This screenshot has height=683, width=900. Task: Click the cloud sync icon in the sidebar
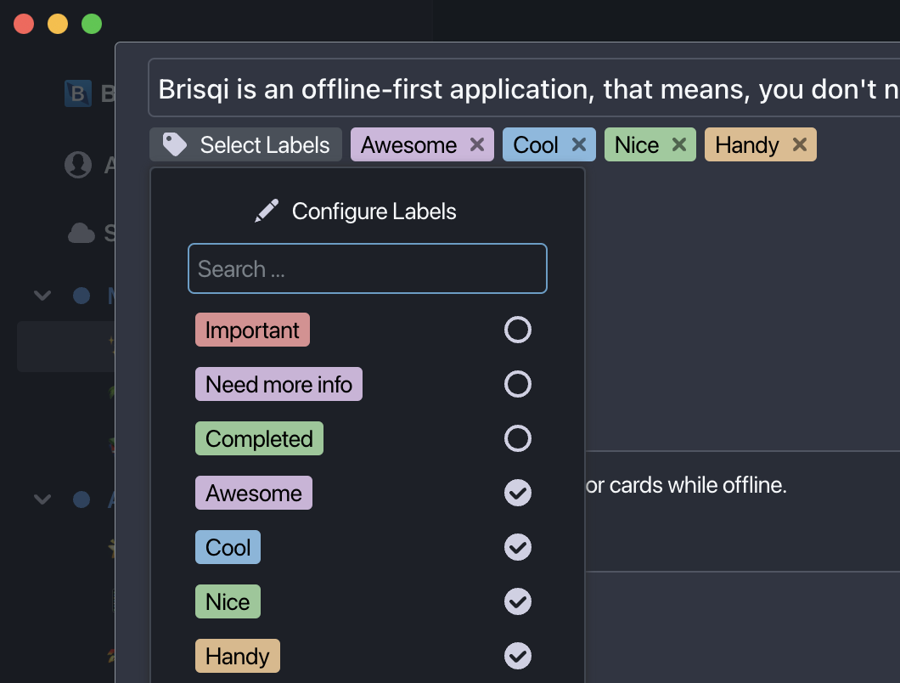point(81,234)
